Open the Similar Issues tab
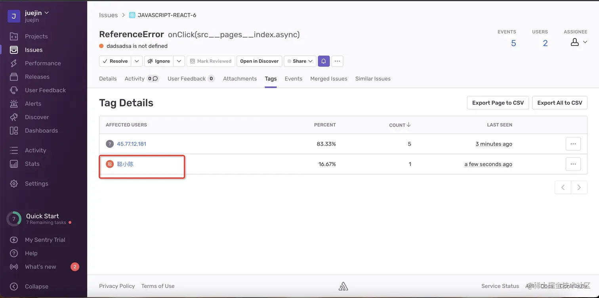Viewport: 599px width, 298px height. click(x=373, y=79)
